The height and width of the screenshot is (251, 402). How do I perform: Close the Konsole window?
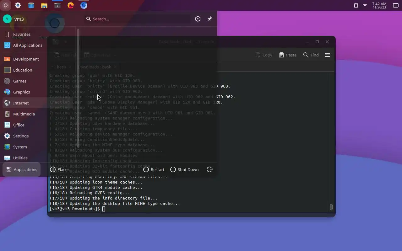click(x=327, y=42)
